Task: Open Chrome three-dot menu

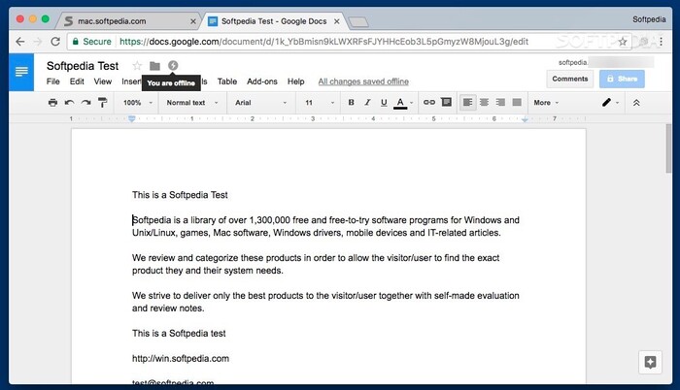Action: coord(661,42)
